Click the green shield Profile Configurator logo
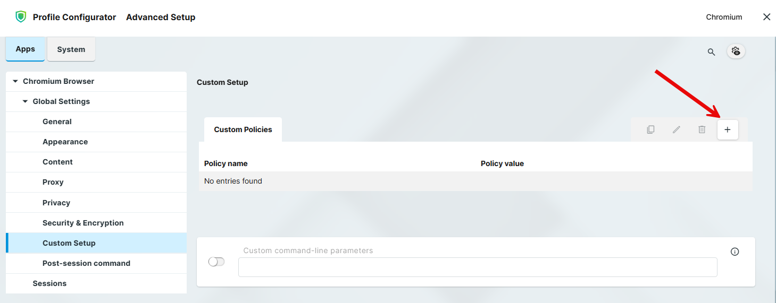The height and width of the screenshot is (303, 776). pos(21,17)
